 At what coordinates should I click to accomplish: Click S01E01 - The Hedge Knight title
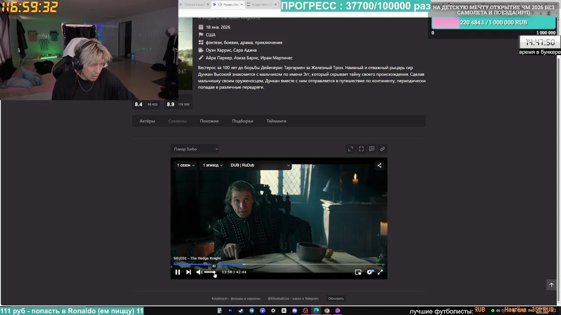coord(197,259)
